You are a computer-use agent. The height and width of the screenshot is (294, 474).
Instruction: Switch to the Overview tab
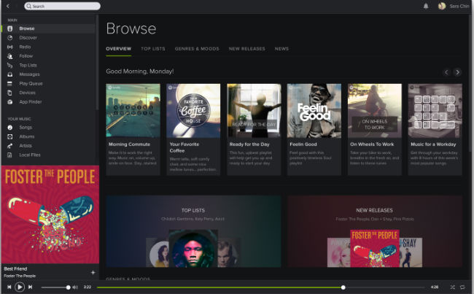[118, 49]
